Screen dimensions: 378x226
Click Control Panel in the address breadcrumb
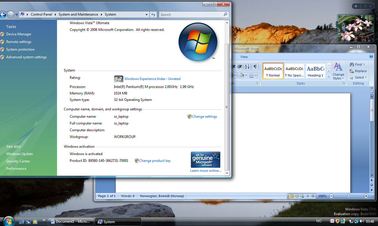click(41, 14)
